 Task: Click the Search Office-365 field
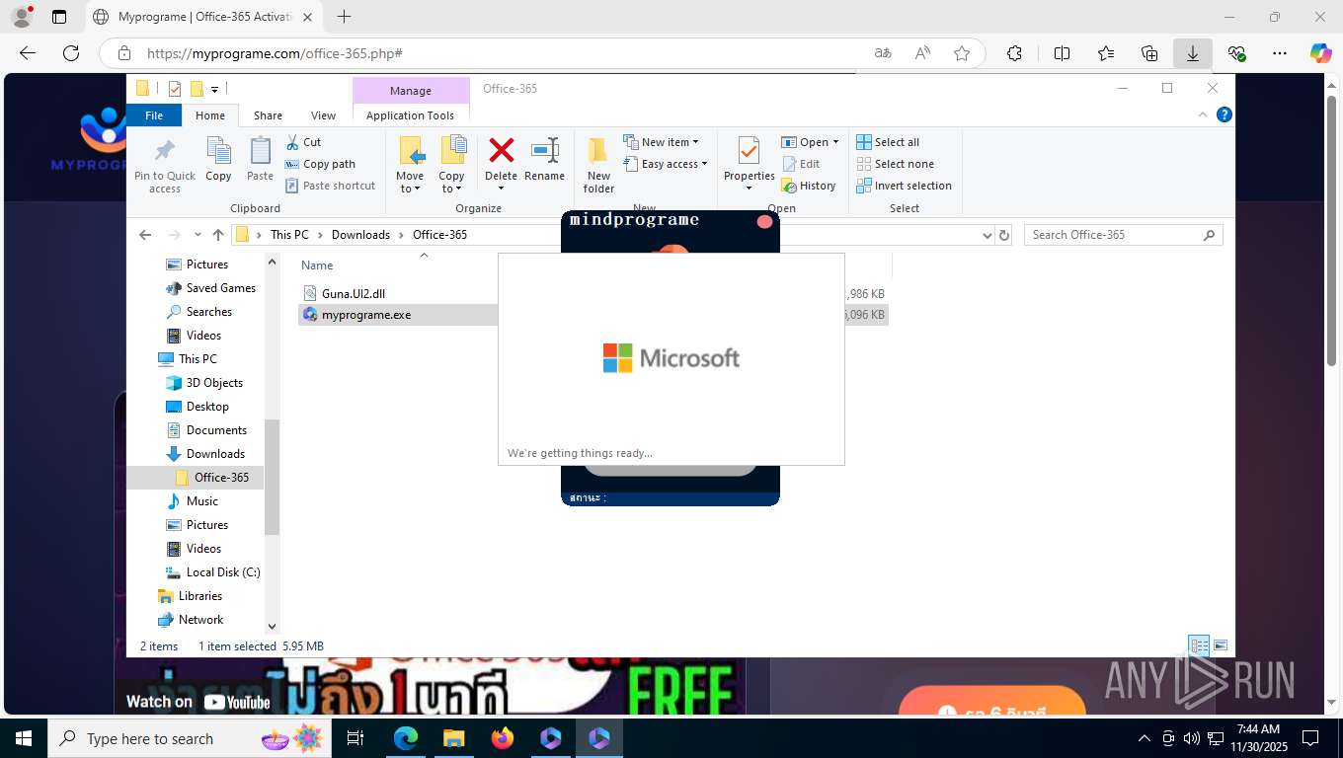coord(1123,235)
